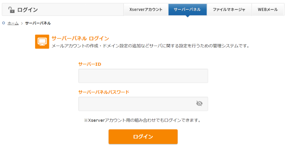Focus the サーバーID input field

(143, 76)
